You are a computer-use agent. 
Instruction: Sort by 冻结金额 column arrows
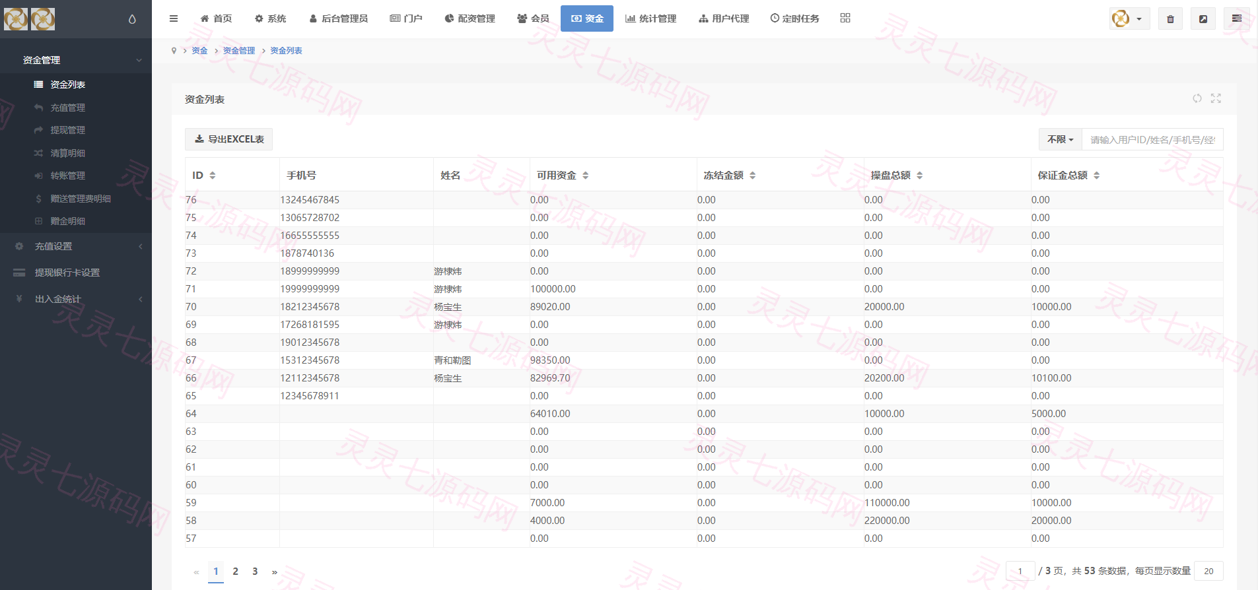pyautogui.click(x=753, y=176)
